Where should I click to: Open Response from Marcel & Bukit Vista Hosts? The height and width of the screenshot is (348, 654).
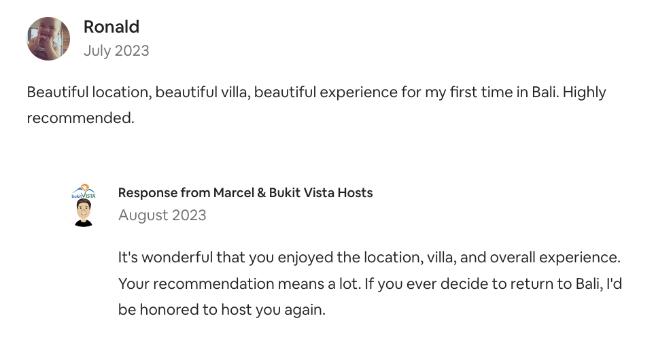point(245,192)
